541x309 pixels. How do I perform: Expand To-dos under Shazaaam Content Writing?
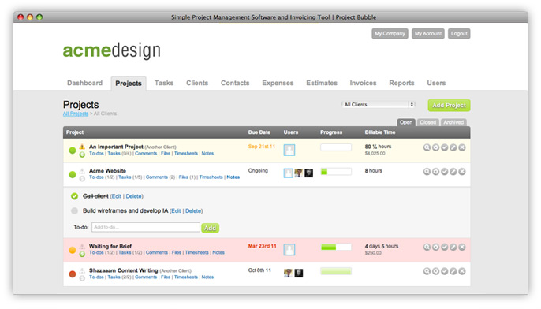click(96, 277)
